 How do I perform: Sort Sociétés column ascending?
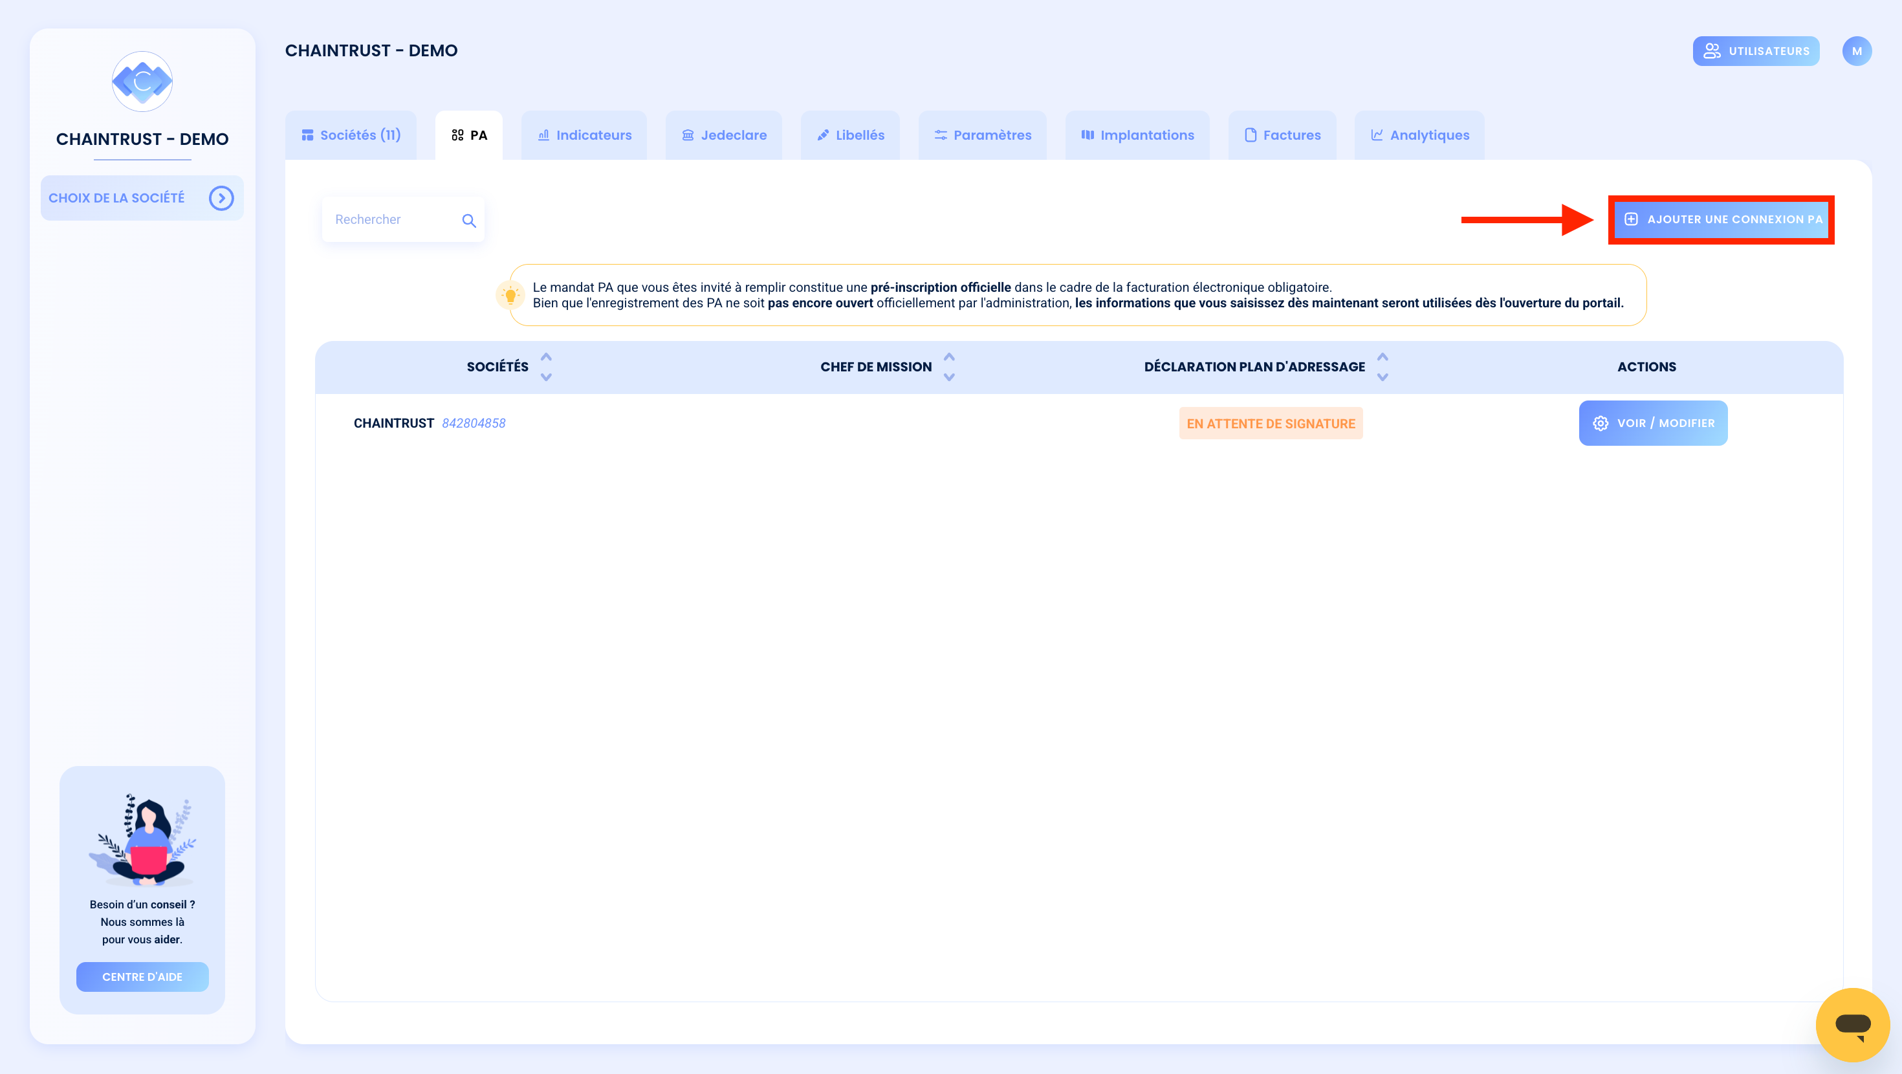(547, 358)
